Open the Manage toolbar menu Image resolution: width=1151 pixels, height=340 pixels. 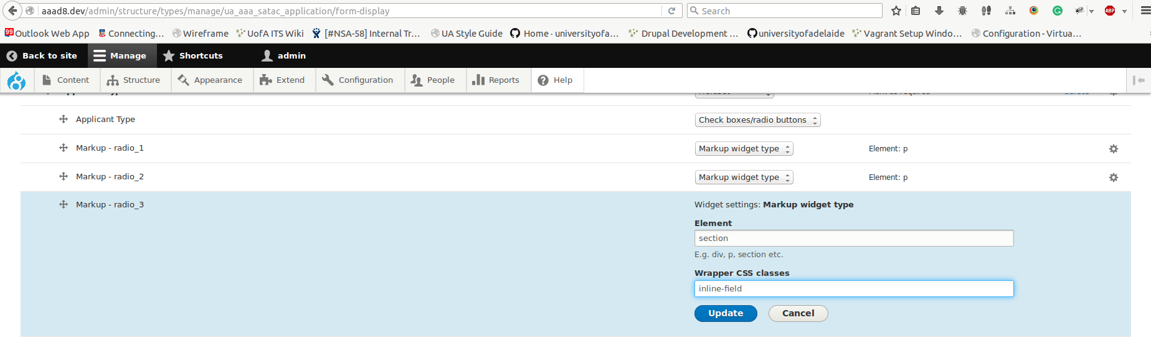click(x=121, y=56)
